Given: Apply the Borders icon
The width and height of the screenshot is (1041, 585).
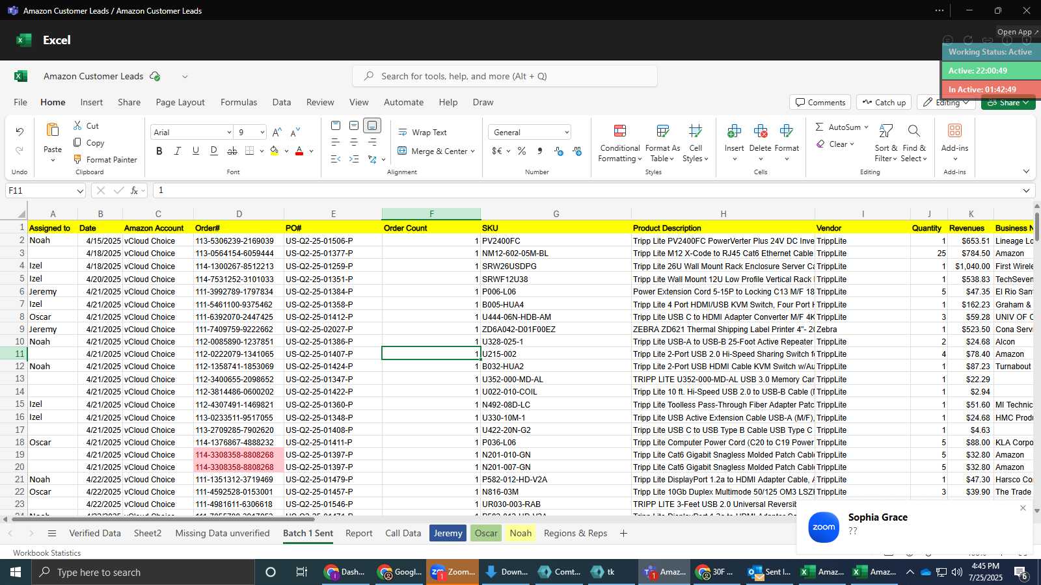Looking at the screenshot, I should pos(249,151).
